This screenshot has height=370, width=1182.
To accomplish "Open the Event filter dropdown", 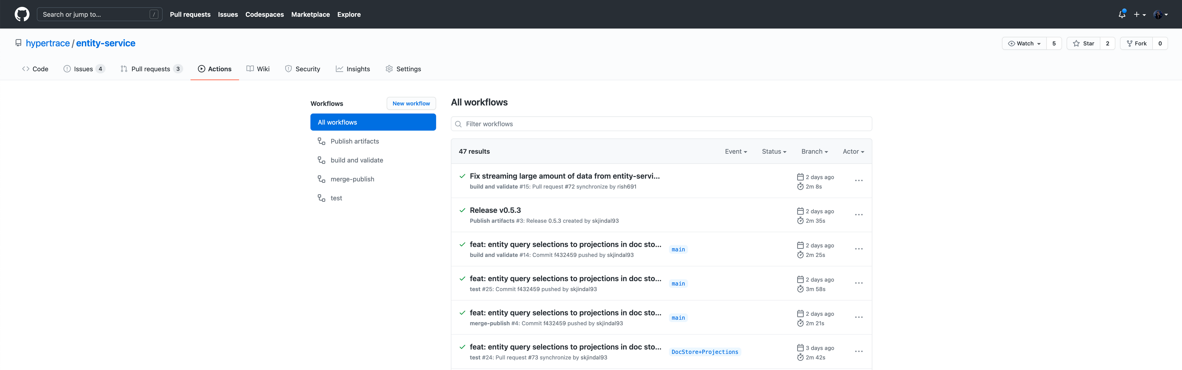I will [736, 151].
